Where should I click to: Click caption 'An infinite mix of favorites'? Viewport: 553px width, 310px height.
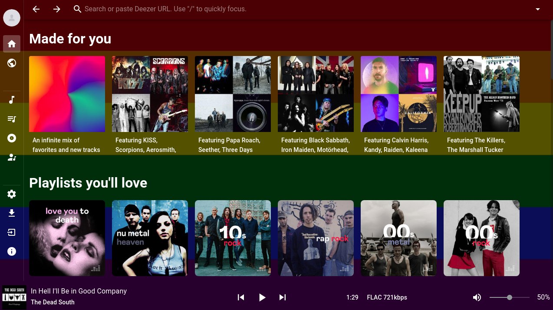point(66,145)
